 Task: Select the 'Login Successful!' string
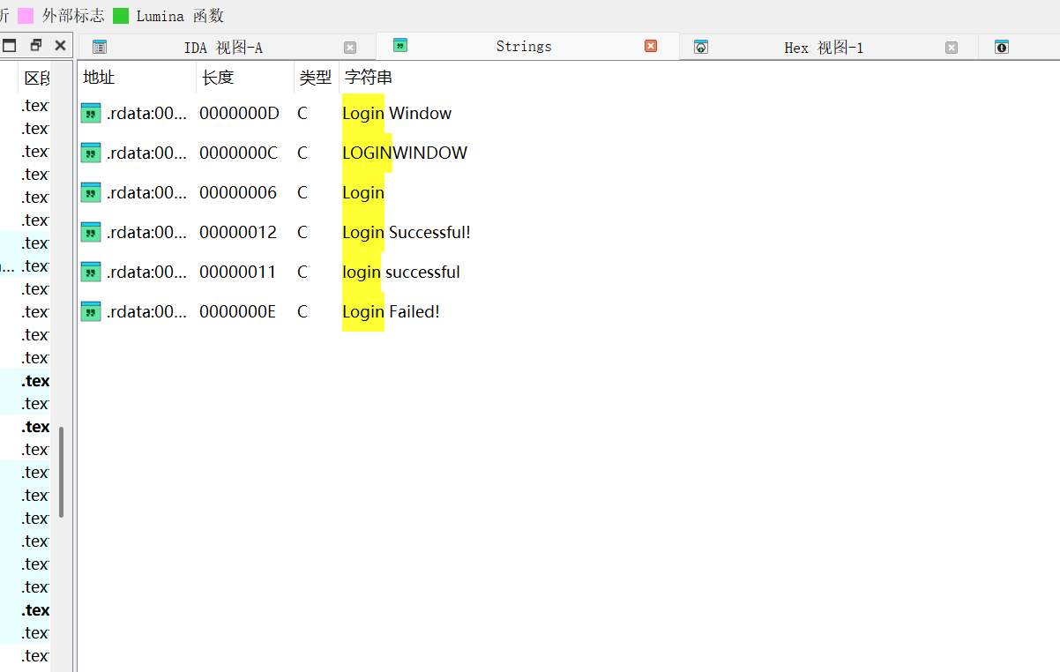(407, 232)
